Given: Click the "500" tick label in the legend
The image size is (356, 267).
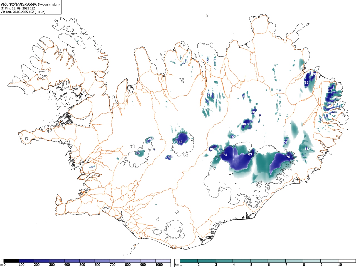Looking at the screenshot, I should (x=82, y=265).
